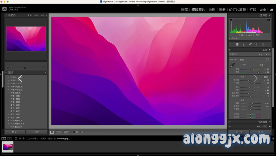Open the 幻灯片放映 module tab
Screen dimensions: 276x156
pyautogui.click(x=237, y=10)
